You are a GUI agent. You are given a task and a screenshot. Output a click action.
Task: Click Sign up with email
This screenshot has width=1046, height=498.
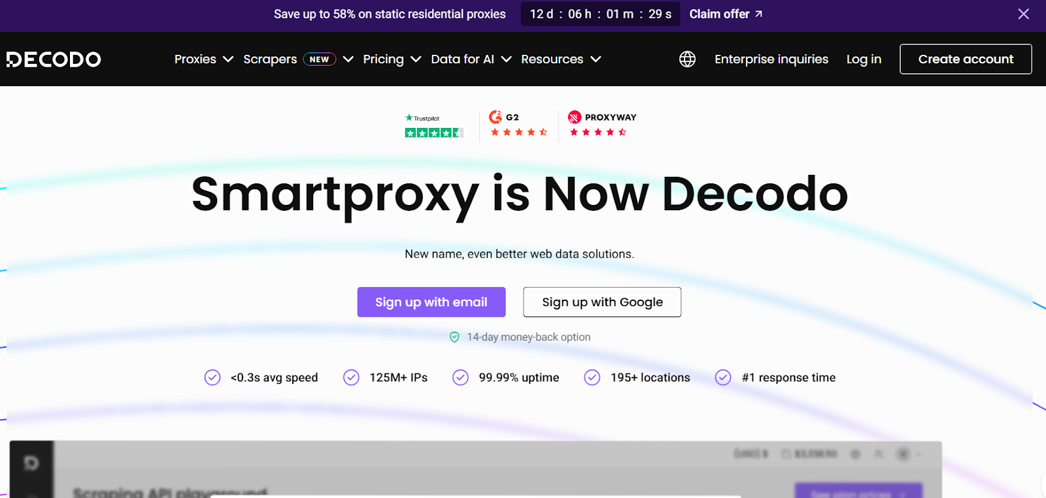[431, 302]
